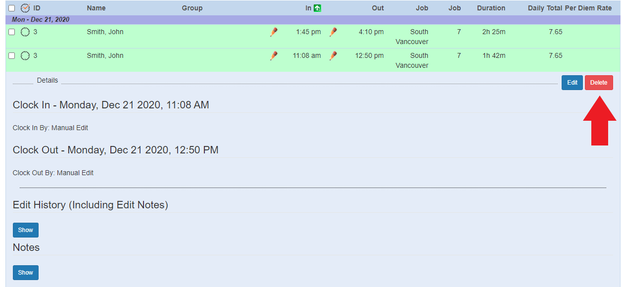Toggle the select-all checkbox in table header
622x287 pixels.
coord(12,8)
